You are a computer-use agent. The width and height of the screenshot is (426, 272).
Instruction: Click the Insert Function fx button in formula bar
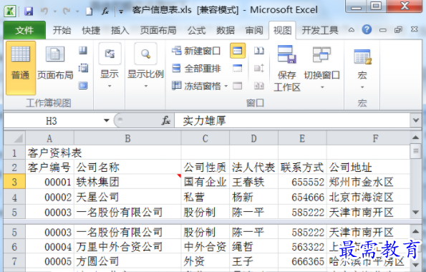point(165,120)
